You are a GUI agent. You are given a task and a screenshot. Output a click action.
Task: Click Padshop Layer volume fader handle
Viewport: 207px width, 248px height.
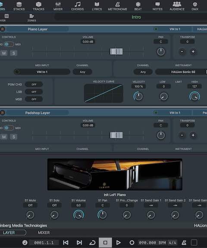click(x=116, y=135)
